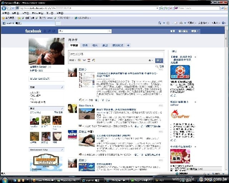Open Facebook notifications globe icon
This screenshot has height=183, width=229.
[x=54, y=31]
